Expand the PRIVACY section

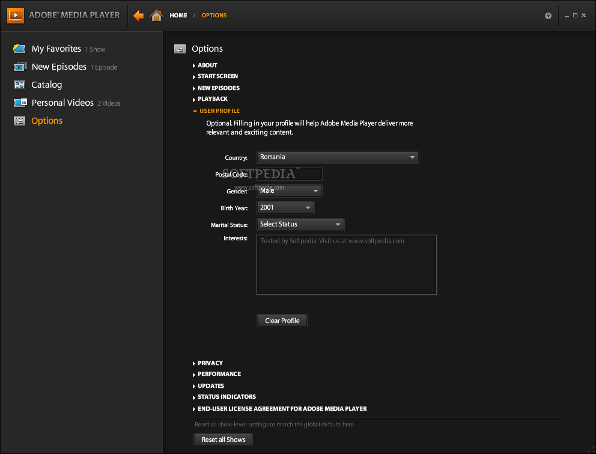tap(207, 363)
